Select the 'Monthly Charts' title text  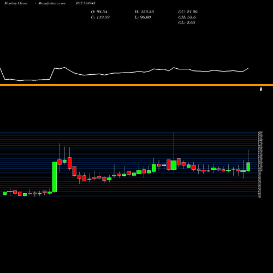coord(16,3)
